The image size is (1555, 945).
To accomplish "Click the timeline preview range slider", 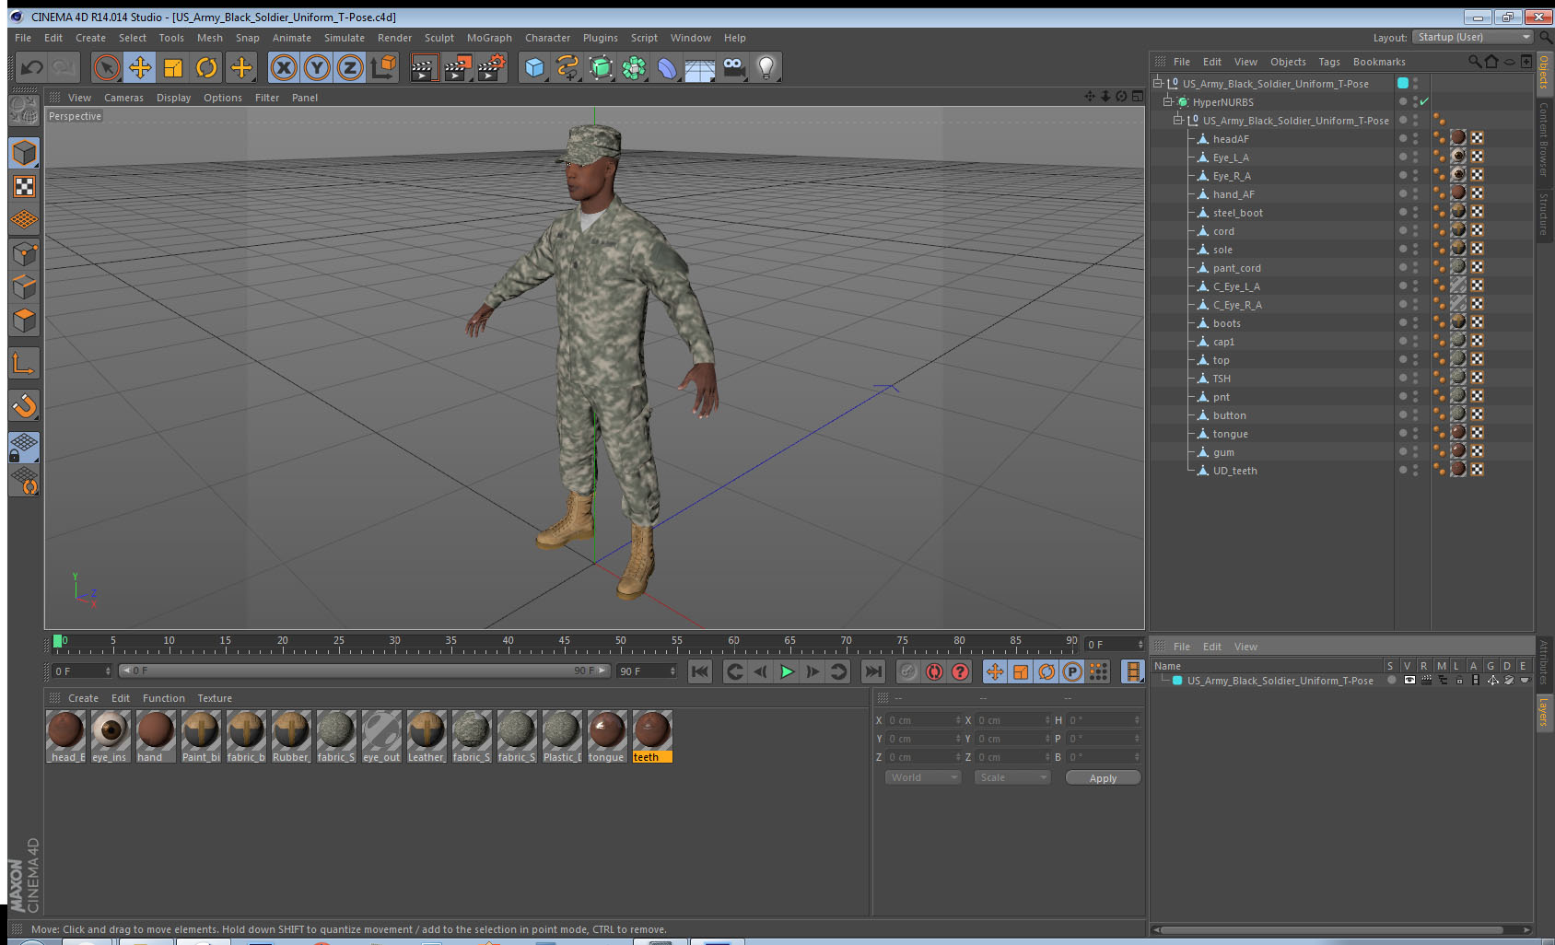I will click(x=364, y=671).
